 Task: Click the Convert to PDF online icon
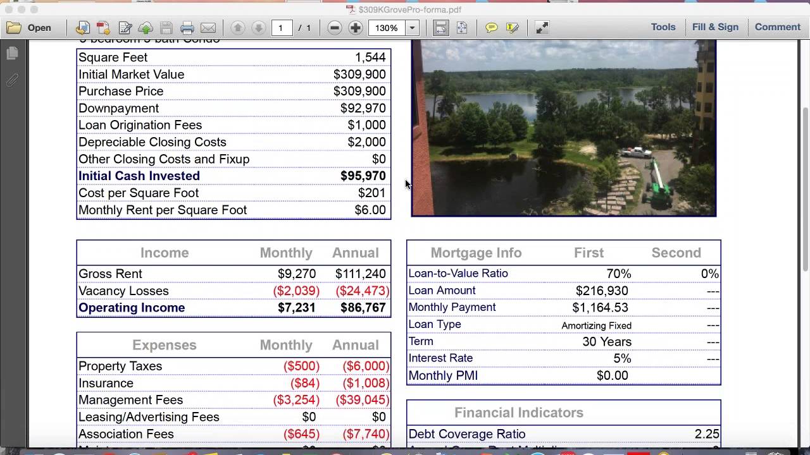click(82, 28)
